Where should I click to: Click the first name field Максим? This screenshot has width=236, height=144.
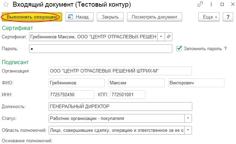[136, 83]
